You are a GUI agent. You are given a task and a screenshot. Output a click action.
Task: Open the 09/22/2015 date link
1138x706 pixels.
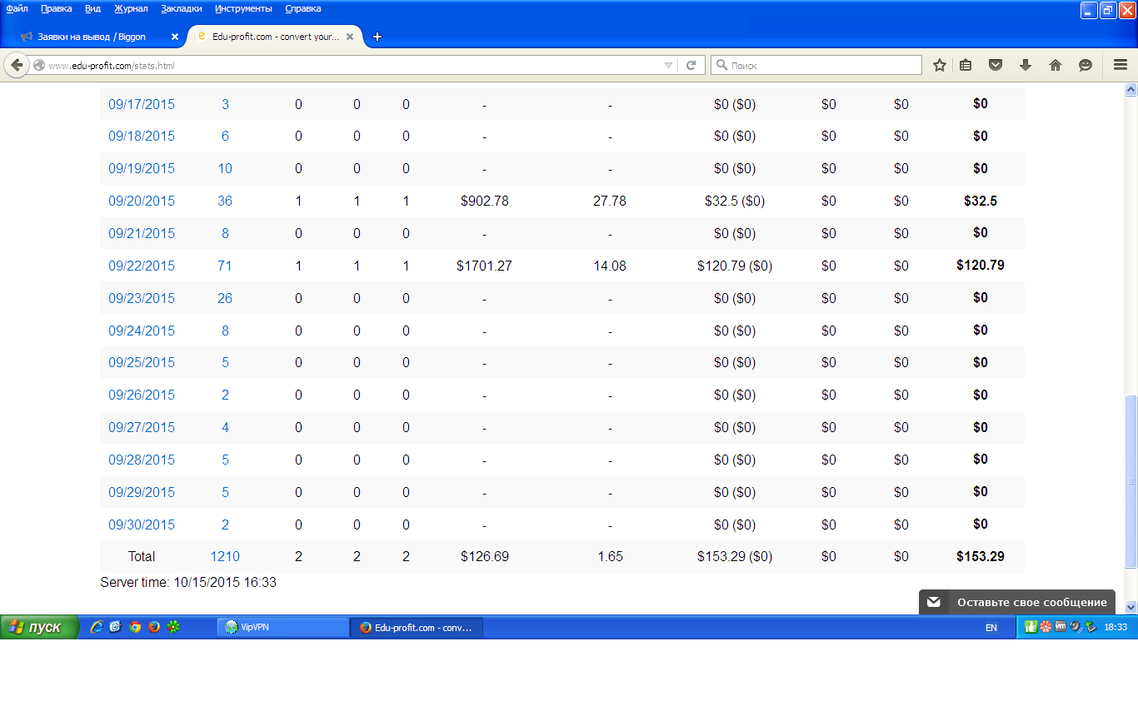tap(142, 266)
